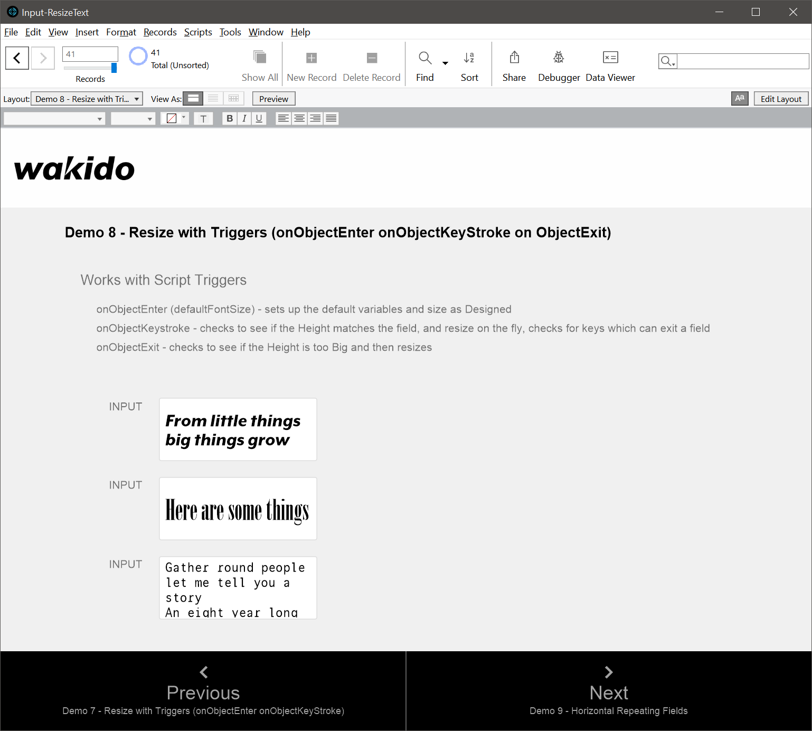Click inside the Quick Find search field
Viewport: 812px width, 731px height.
click(x=739, y=61)
